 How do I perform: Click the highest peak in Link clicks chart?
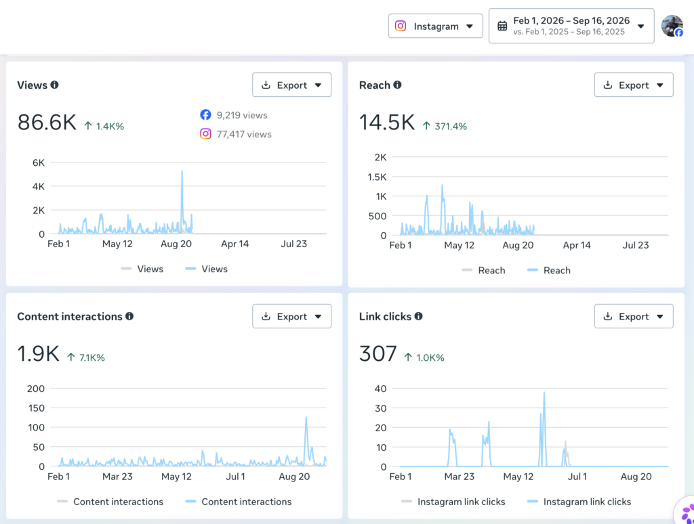pos(544,393)
